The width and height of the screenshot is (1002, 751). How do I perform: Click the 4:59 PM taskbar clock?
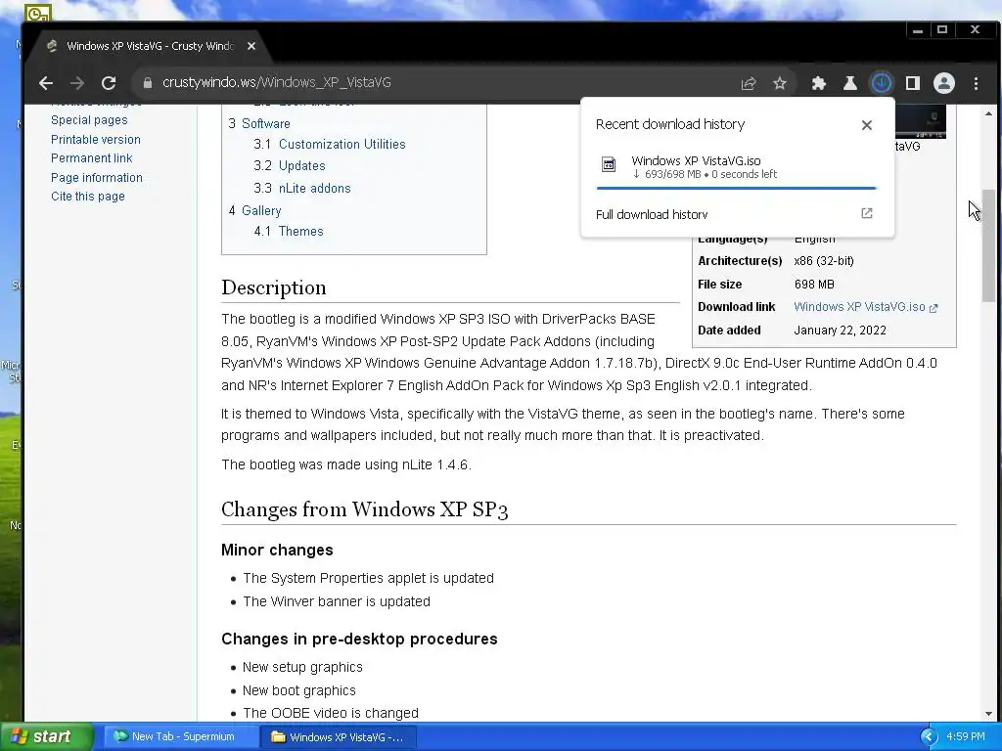click(x=966, y=736)
